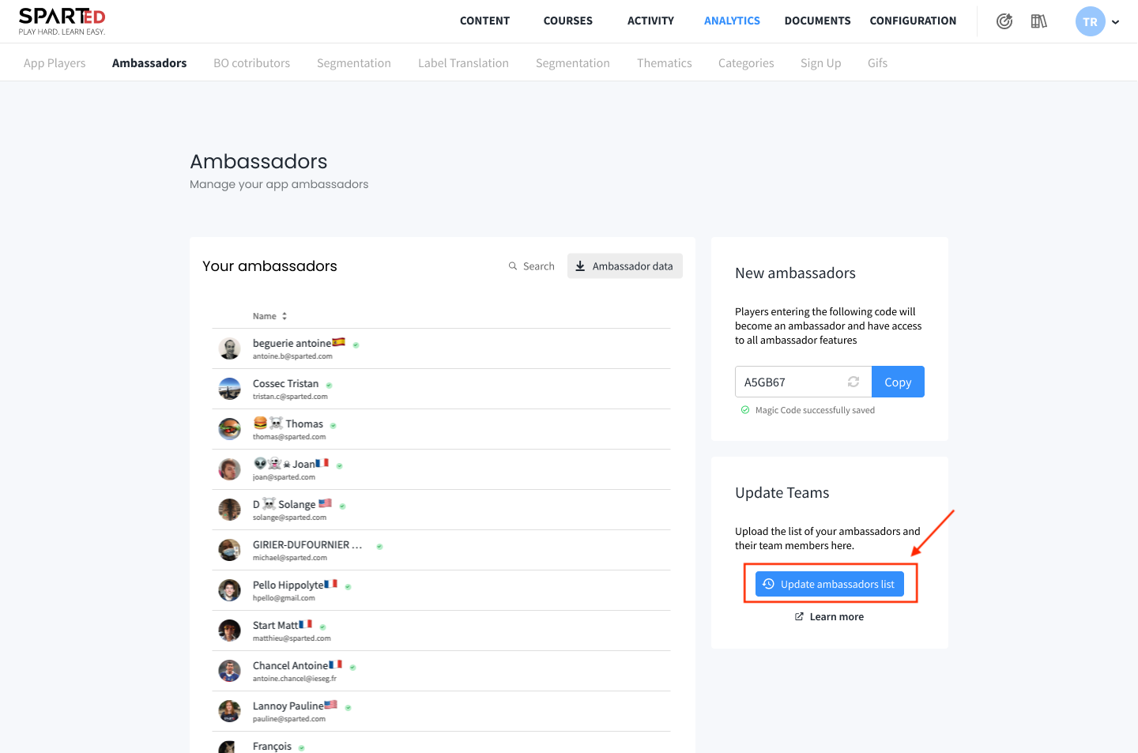Select the Chancel Antoine name

pos(290,666)
